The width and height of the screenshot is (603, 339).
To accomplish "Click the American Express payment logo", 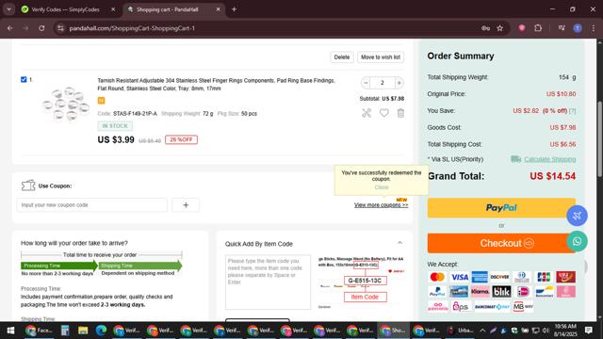I will (x=480, y=277).
